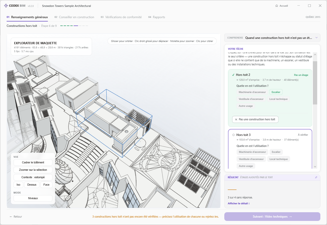The width and height of the screenshot is (327, 225).
Task: Choose Vestibule d'ascenseur for Hors toit 3
Action: click(x=251, y=159)
